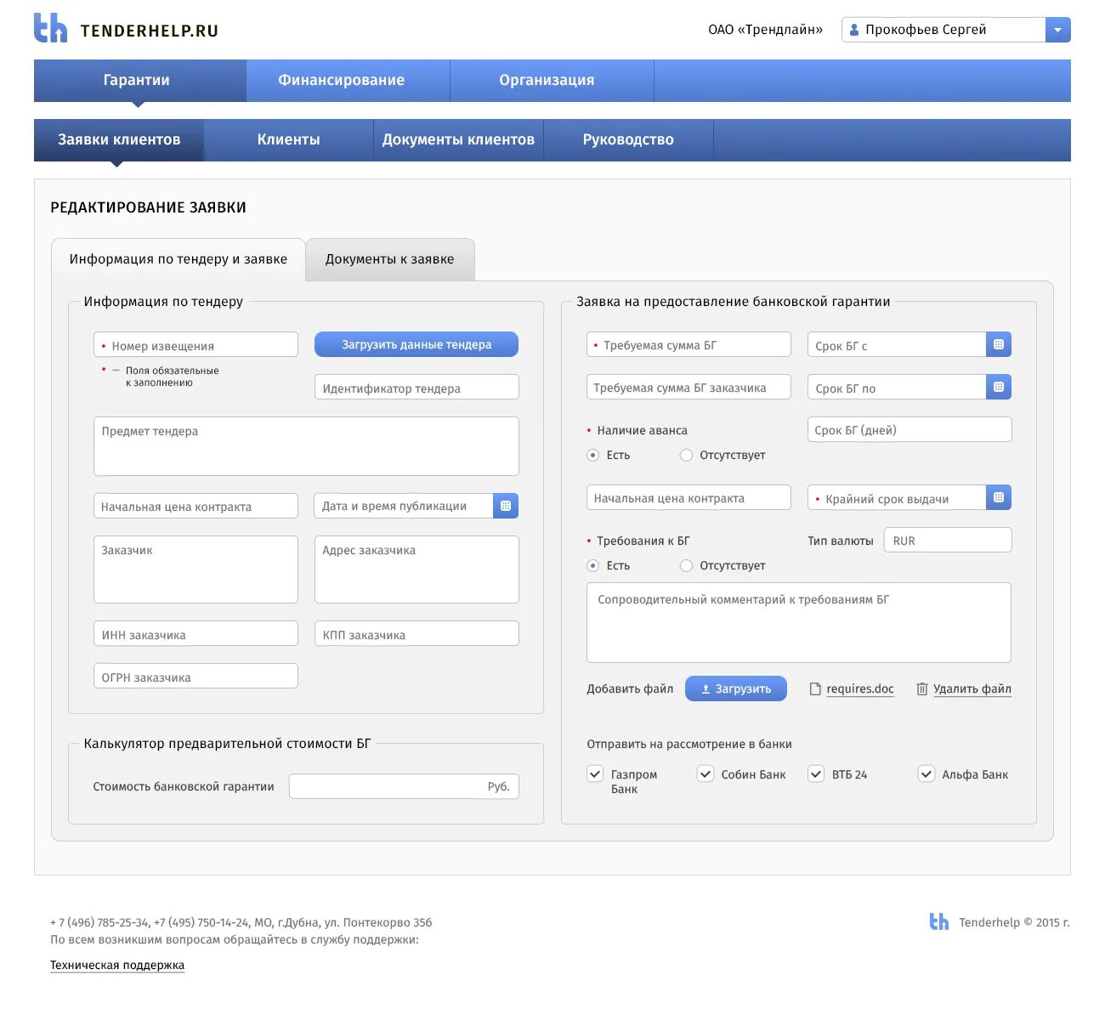Click the Дата и время публикации field

pyautogui.click(x=404, y=506)
